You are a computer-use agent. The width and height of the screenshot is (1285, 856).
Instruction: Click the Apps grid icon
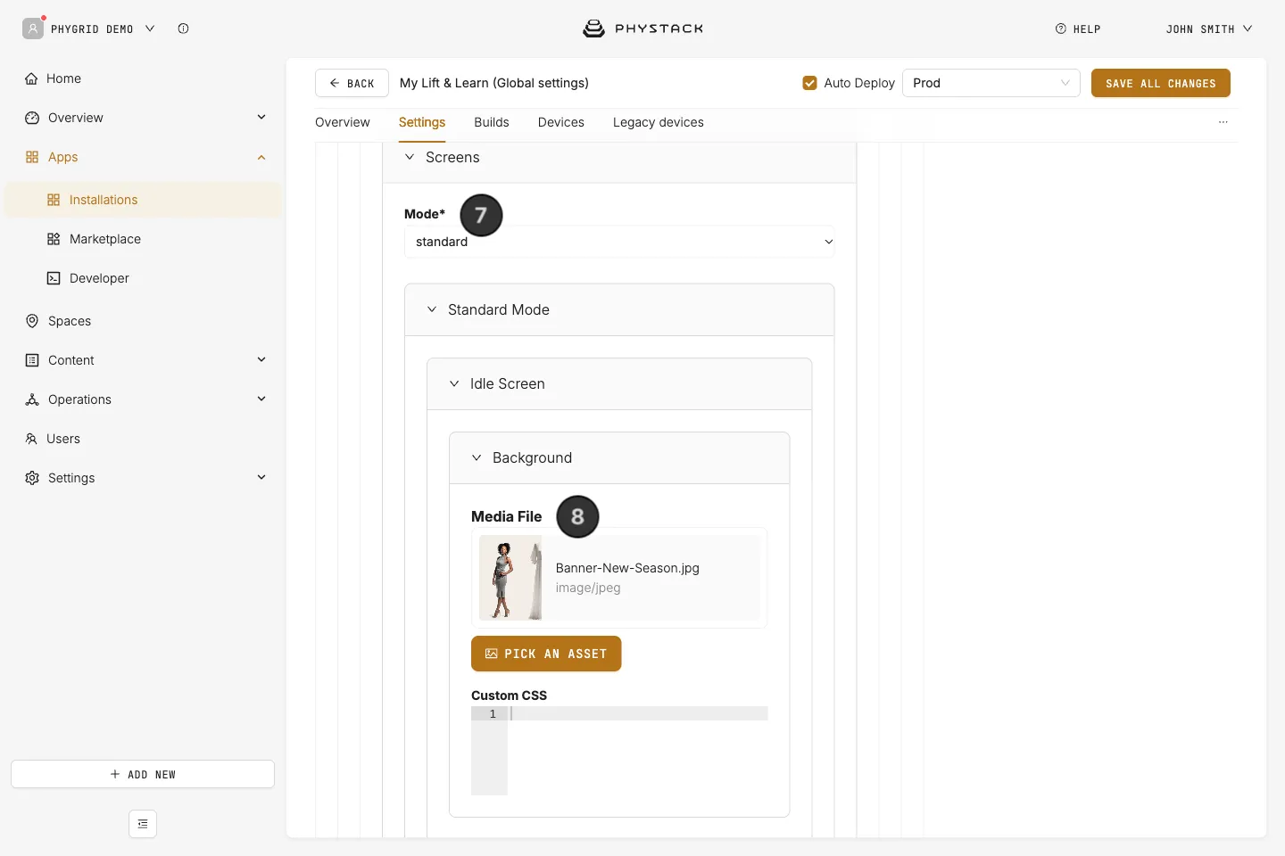[x=32, y=157]
